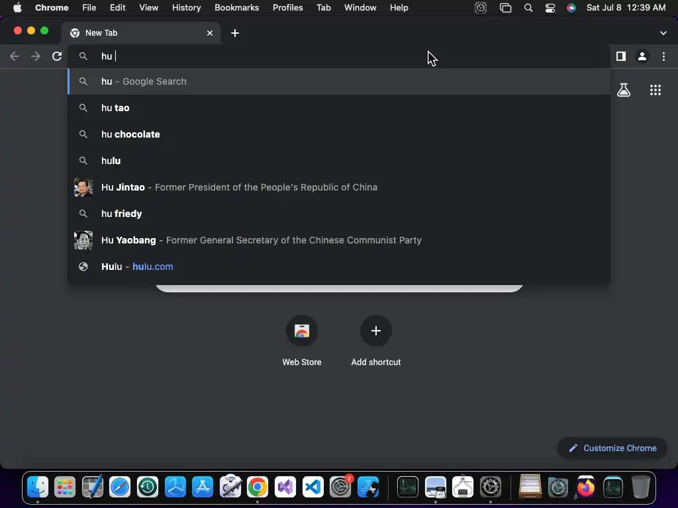Open the Help menu
Image resolution: width=678 pixels, height=508 pixels.
(399, 8)
